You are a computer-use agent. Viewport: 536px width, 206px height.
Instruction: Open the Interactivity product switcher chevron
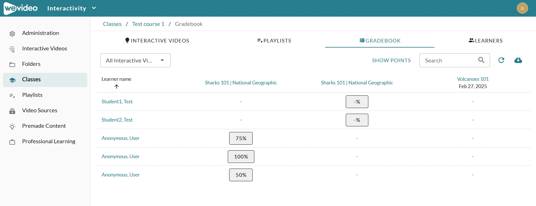94,8
